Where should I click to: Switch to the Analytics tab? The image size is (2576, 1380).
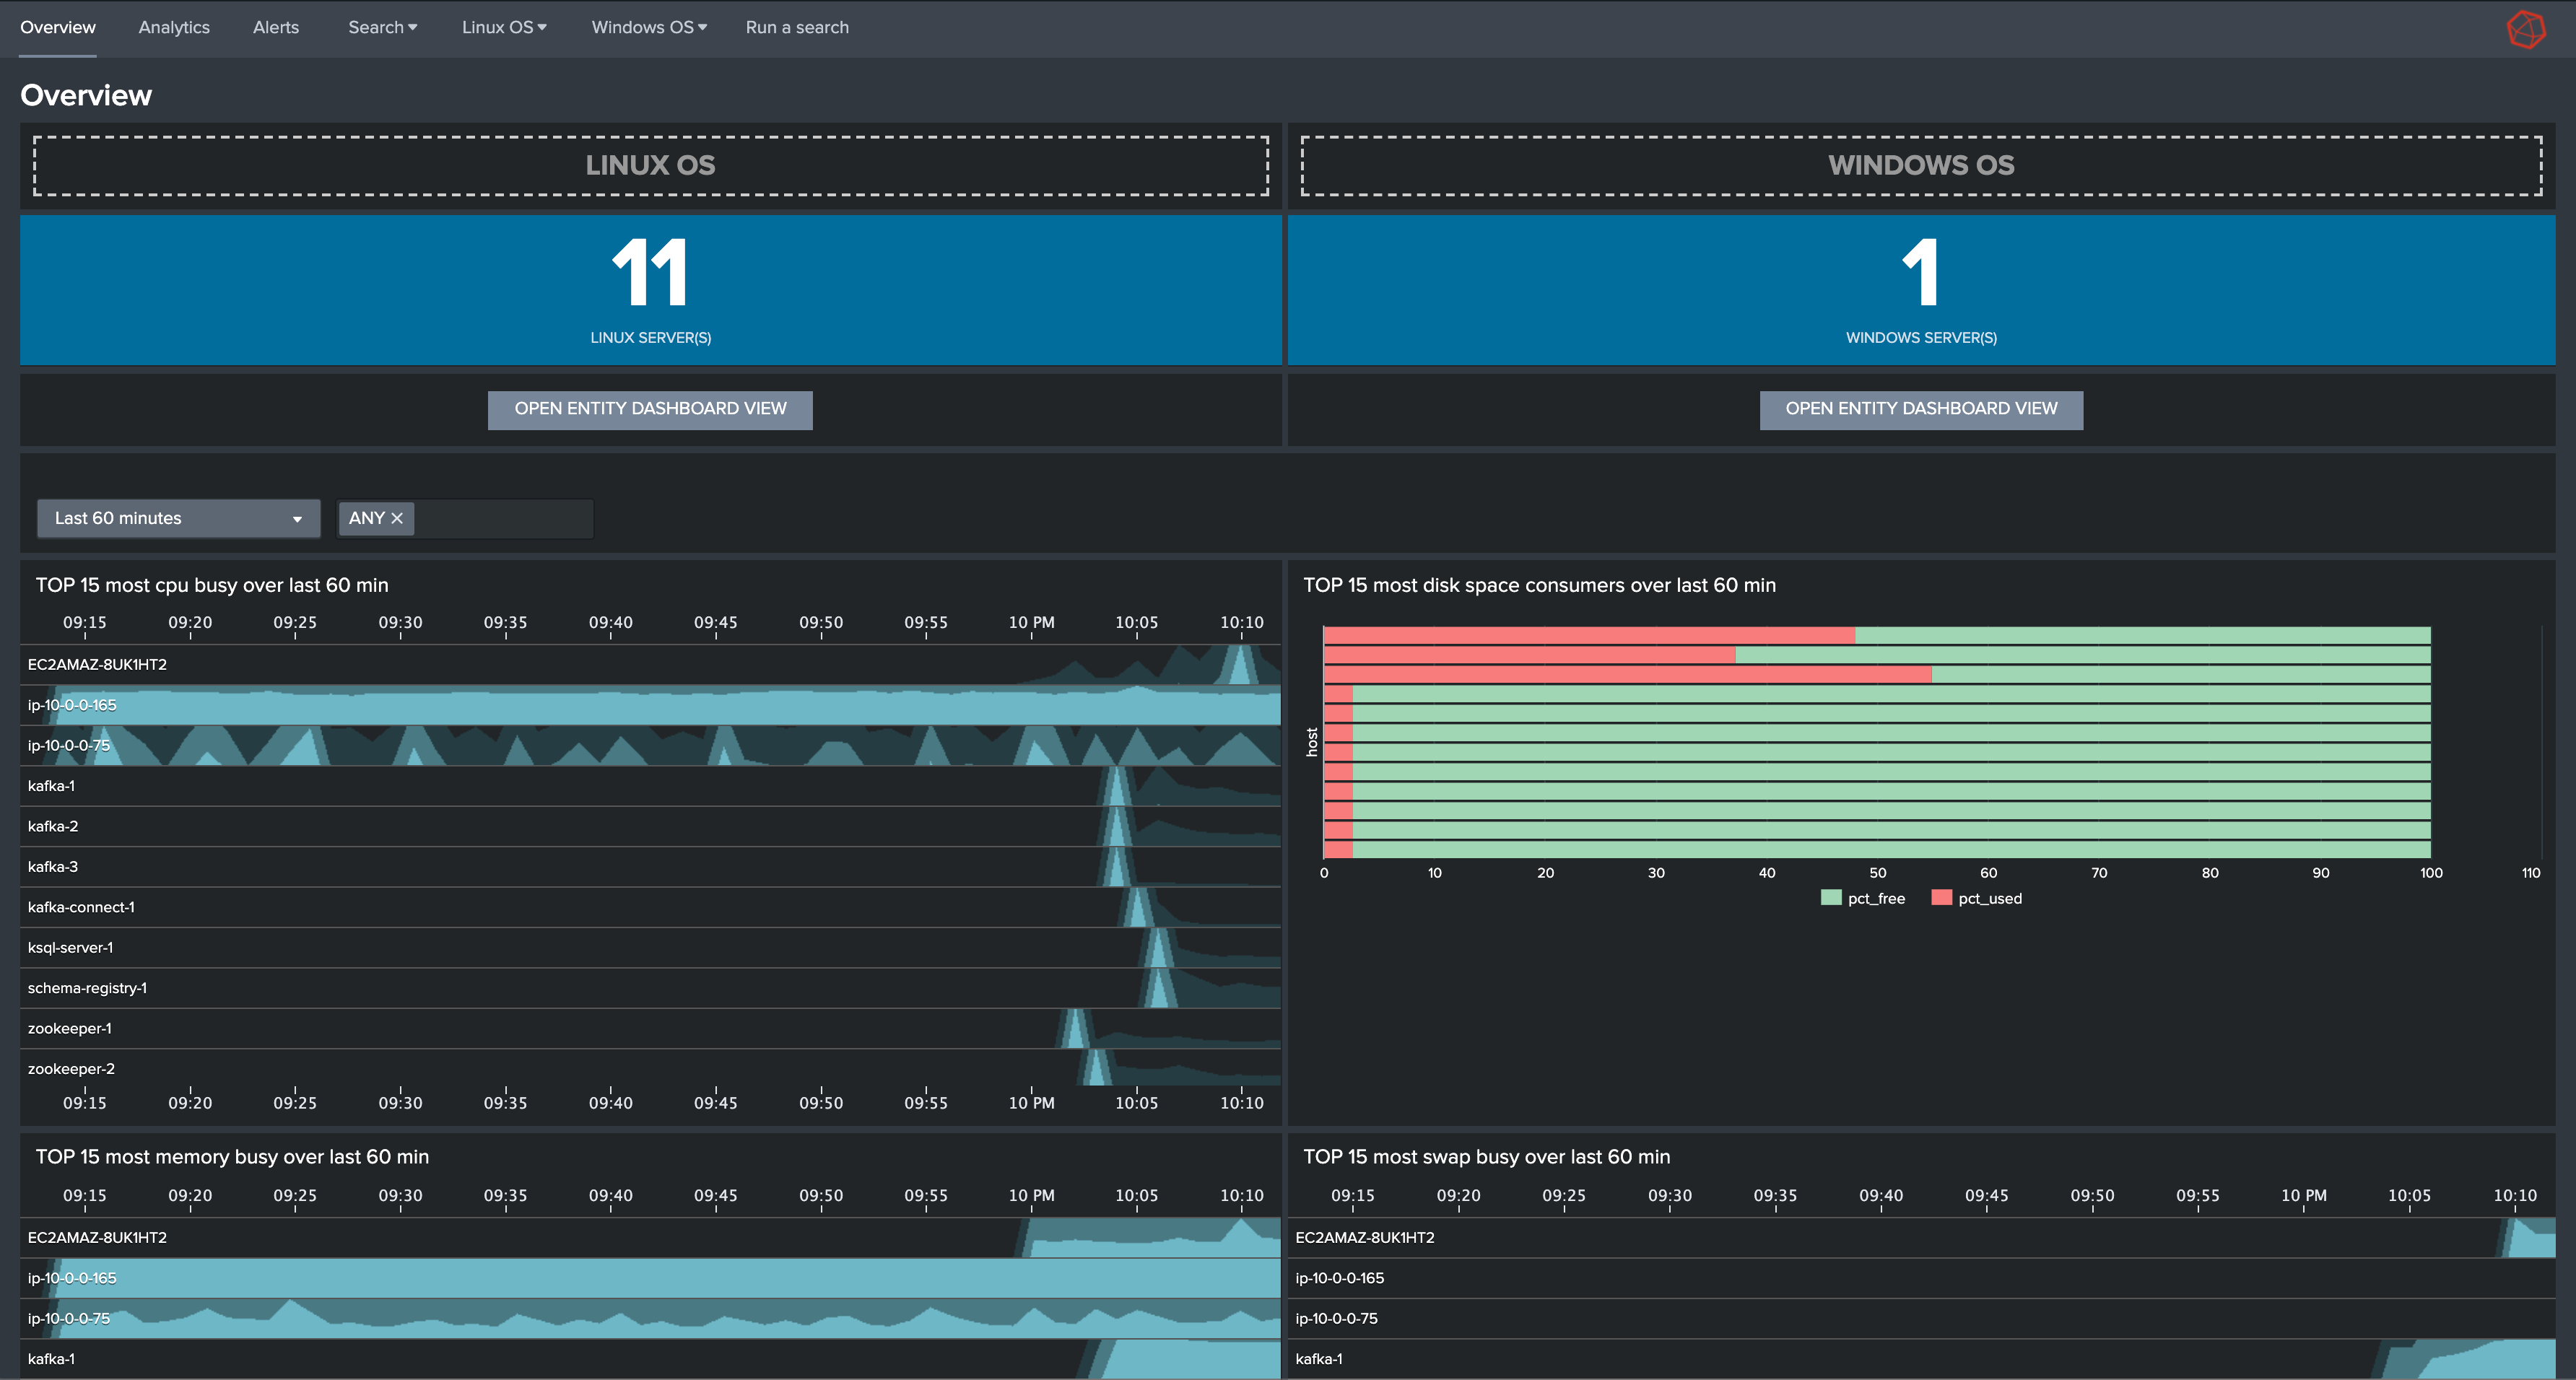pos(174,28)
